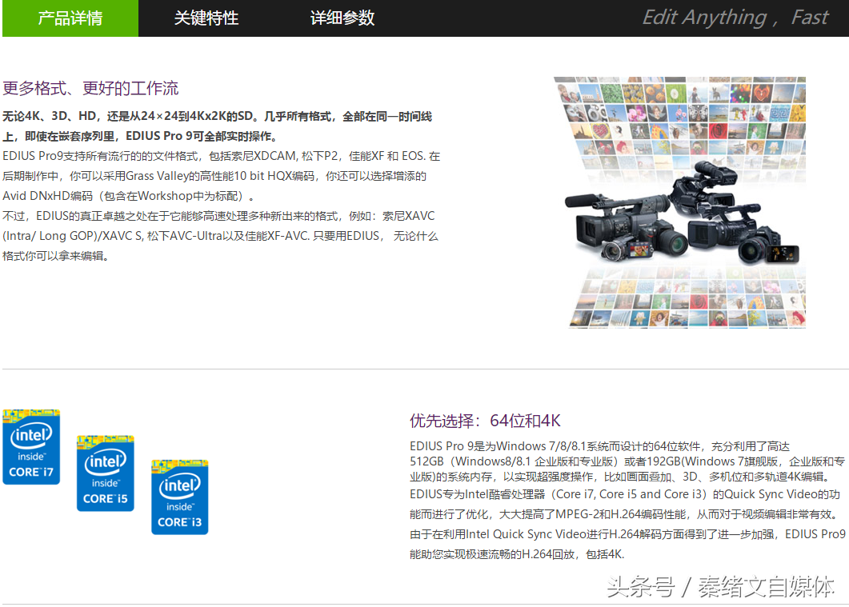Click the line ending 包括4K.
The width and height of the screenshot is (849, 607).
pos(517,554)
